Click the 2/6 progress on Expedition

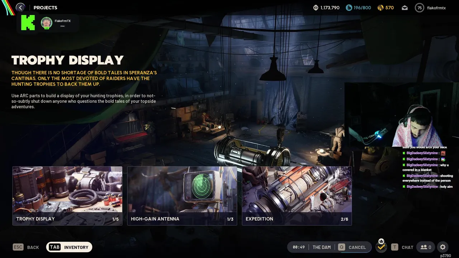[345, 219]
